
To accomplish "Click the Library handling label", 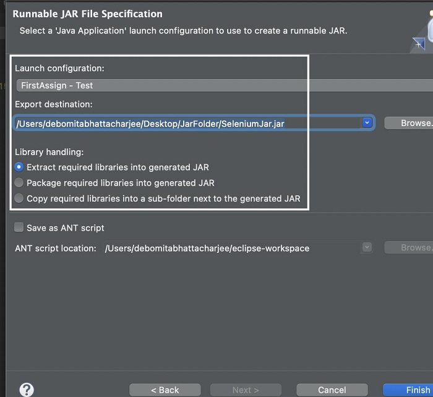I will [49, 152].
